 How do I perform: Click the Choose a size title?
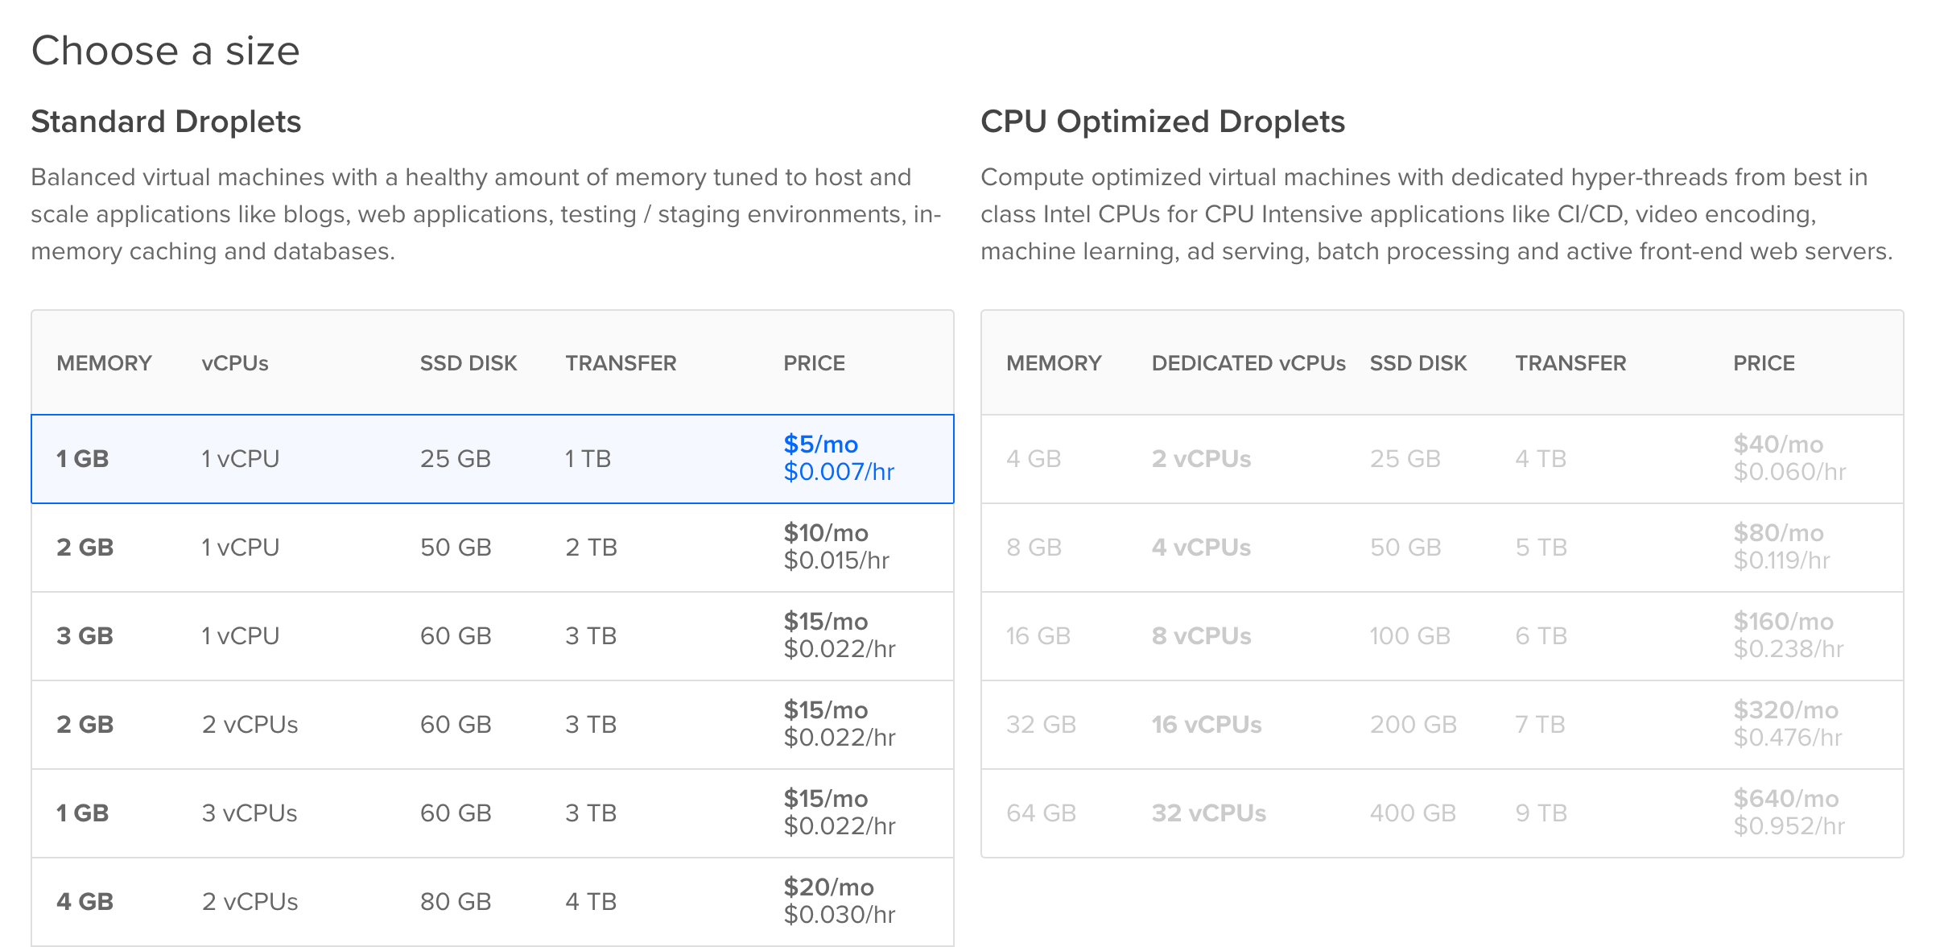click(165, 51)
